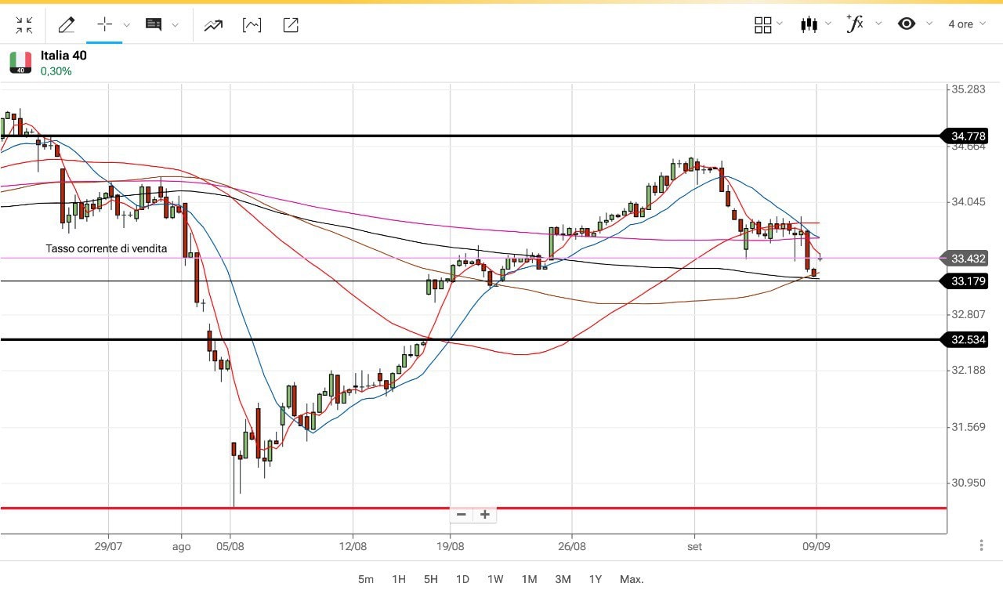Select the pencil drawing tool
Screen dimensions: 1003x601
pos(67,25)
